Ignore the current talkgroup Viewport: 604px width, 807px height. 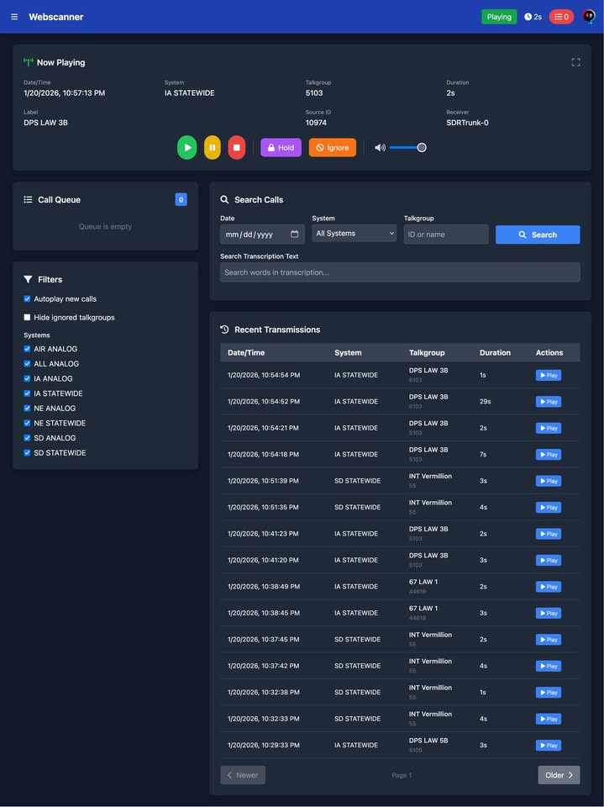click(x=332, y=148)
